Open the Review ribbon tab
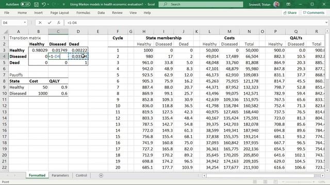This screenshot has width=330, height=185. pyautogui.click(x=117, y=12)
